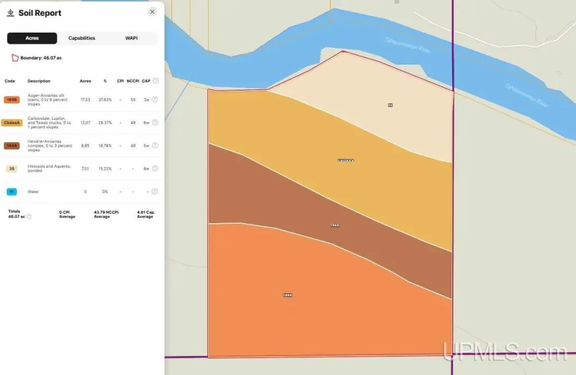Click the Soil Report plant icon
Screen dimensions: 576x375
point(11,12)
